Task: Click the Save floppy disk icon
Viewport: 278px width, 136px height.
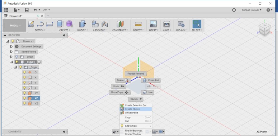Action: click(x=27, y=10)
